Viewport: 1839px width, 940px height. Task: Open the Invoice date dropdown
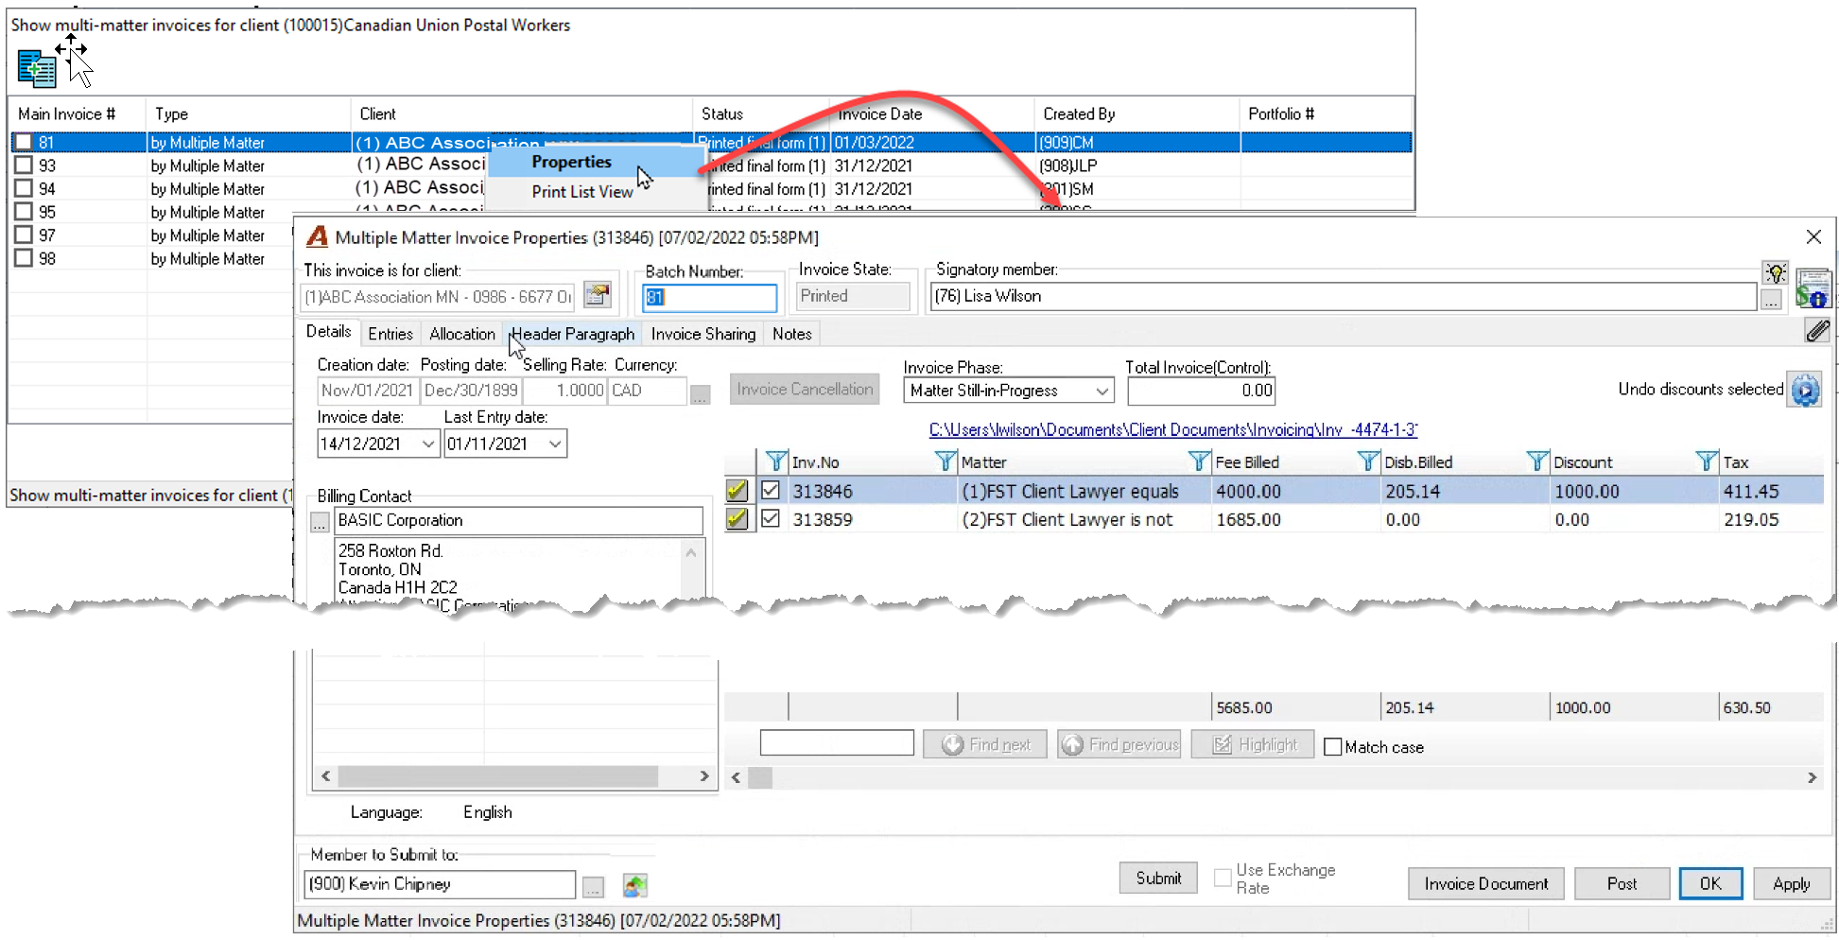pyautogui.click(x=428, y=444)
